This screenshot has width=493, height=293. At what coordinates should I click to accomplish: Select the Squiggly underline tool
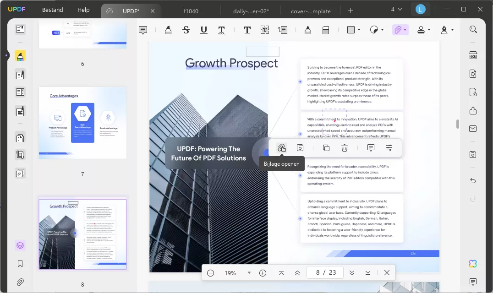click(x=221, y=30)
